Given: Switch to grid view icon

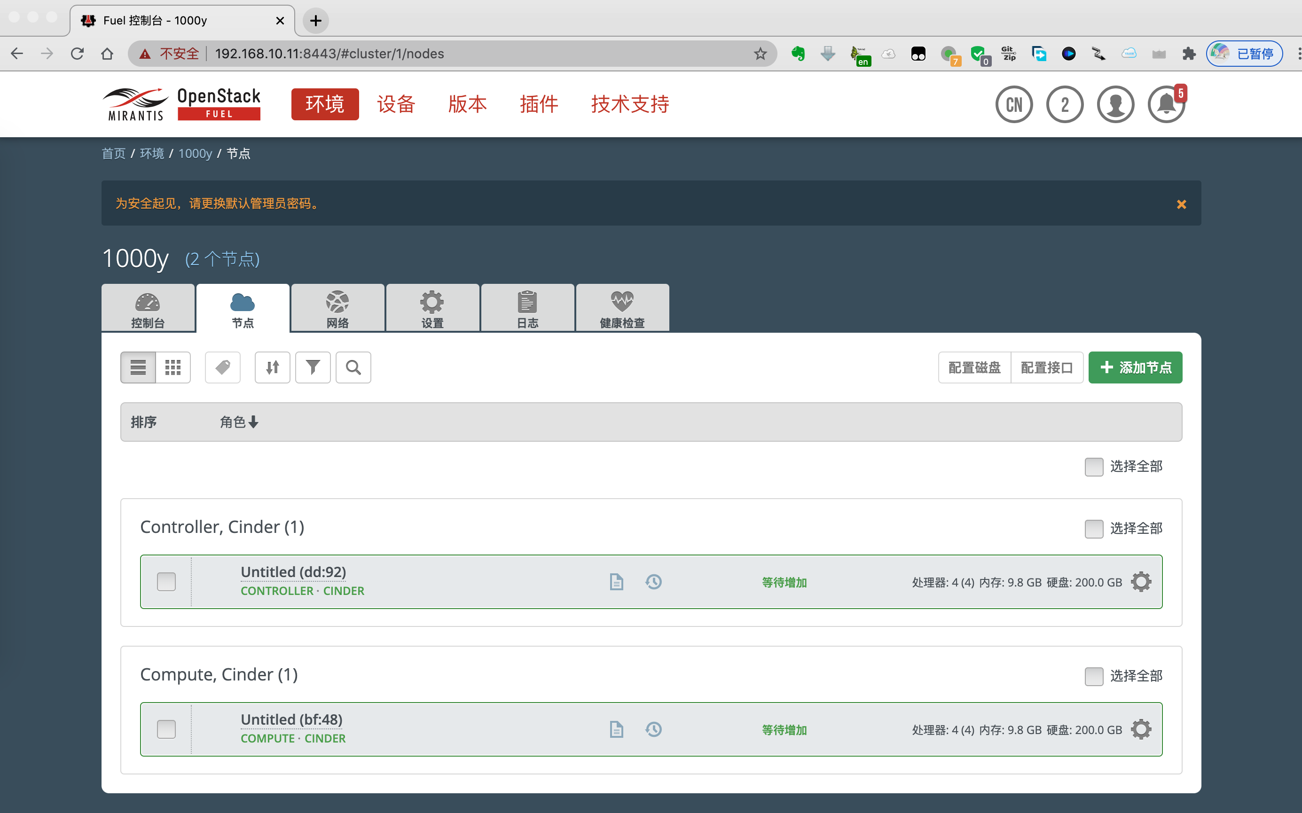Looking at the screenshot, I should pos(173,368).
